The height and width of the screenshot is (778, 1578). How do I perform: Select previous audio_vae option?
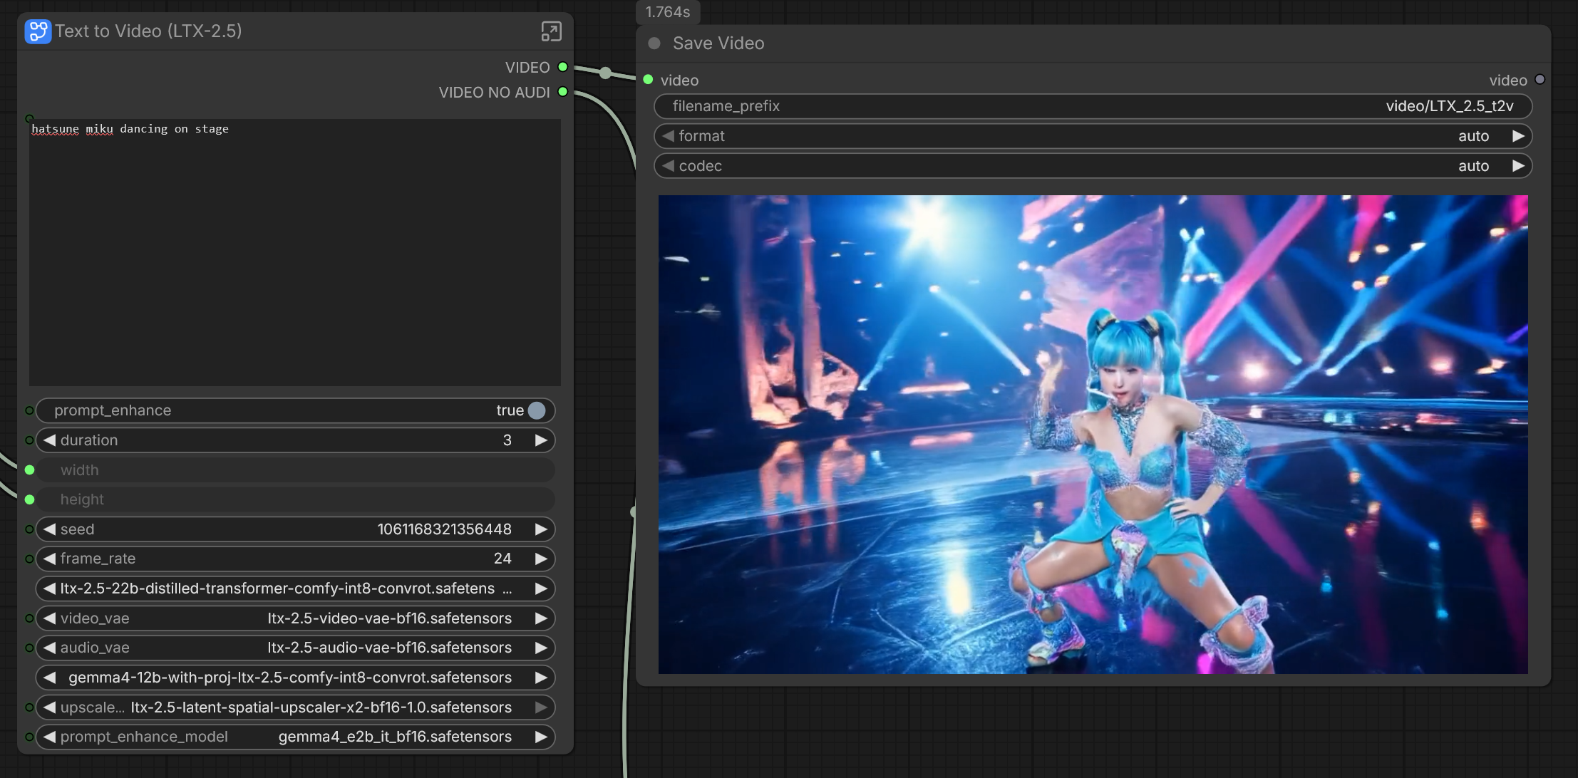click(x=49, y=648)
